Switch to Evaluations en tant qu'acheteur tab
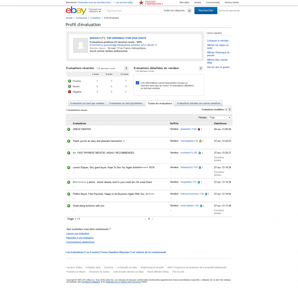Screen dimensions: 298x292 tap(126, 103)
